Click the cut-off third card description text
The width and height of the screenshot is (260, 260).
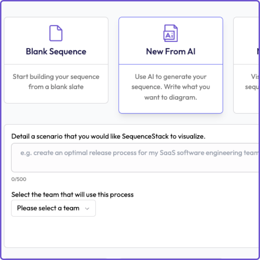[x=255, y=82]
